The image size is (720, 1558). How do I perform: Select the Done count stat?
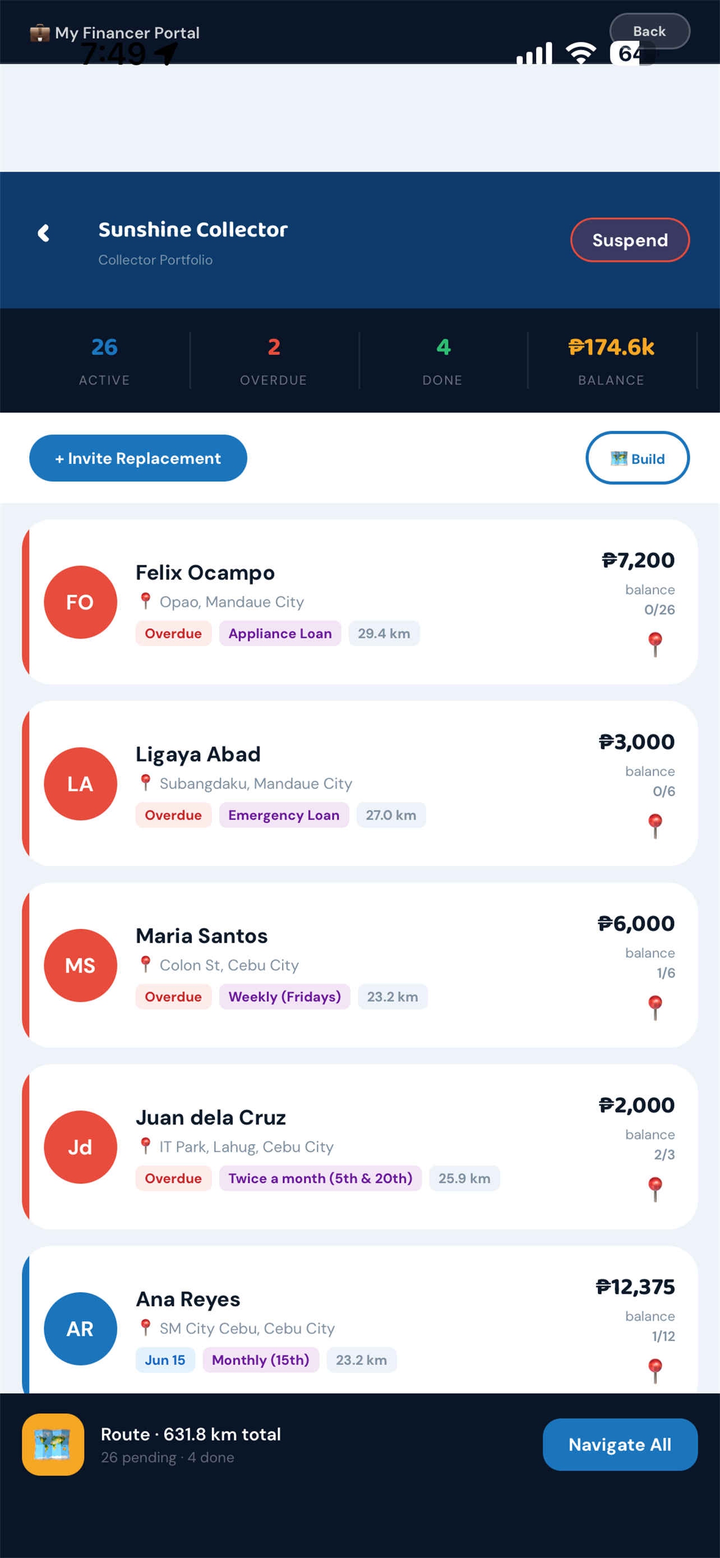pos(442,361)
